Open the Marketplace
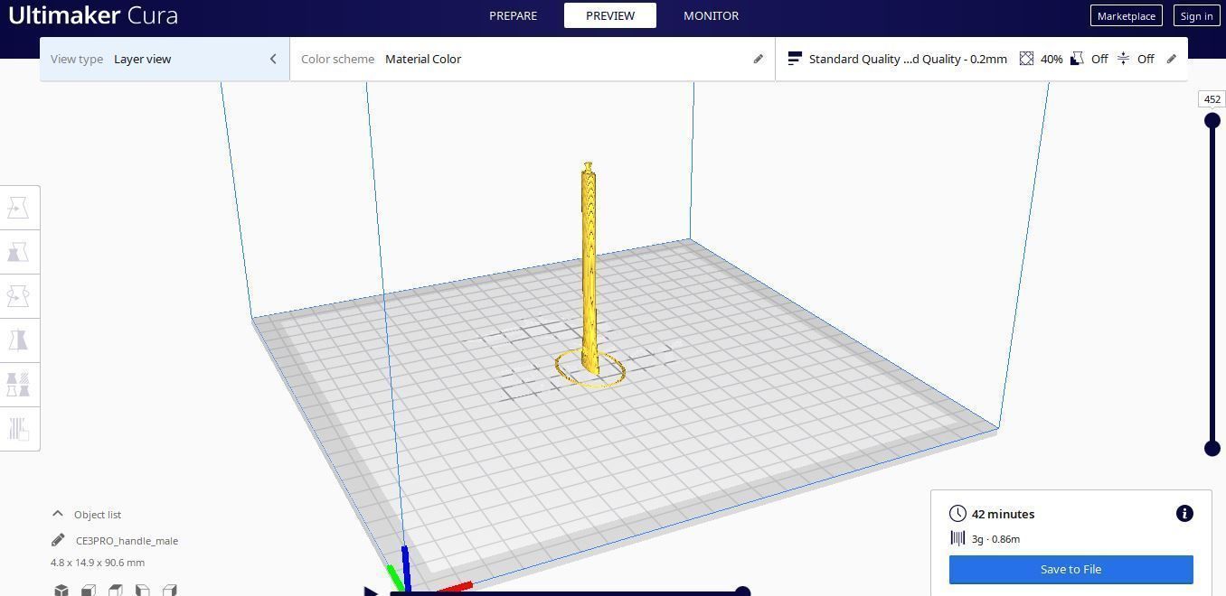Screen dimensions: 1226x596 pyautogui.click(x=1126, y=15)
